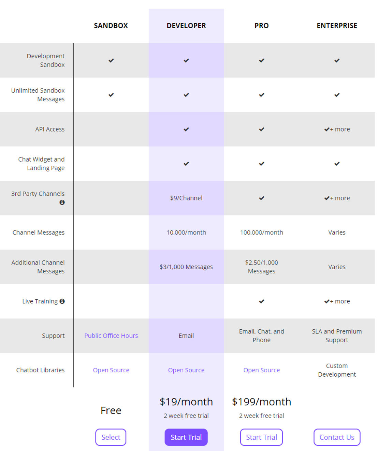Click the info icon under 3rd Party Channels
The width and height of the screenshot is (378, 451).
click(x=62, y=202)
